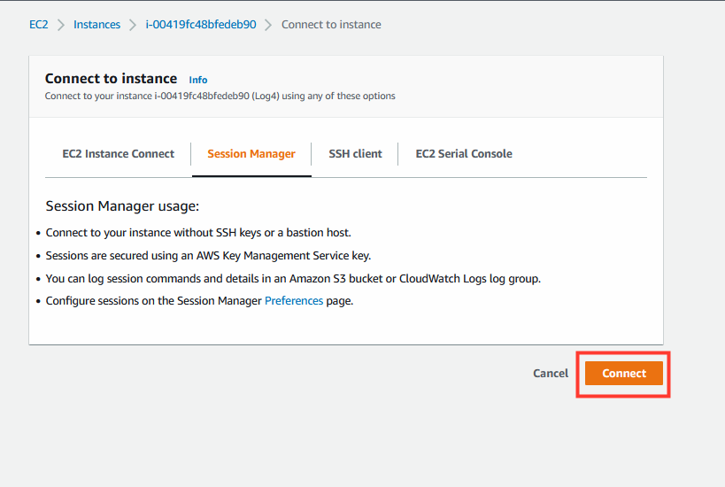Click the chevron separator after Instances breadcrumb
This screenshot has height=487, width=725.
pyautogui.click(x=133, y=25)
